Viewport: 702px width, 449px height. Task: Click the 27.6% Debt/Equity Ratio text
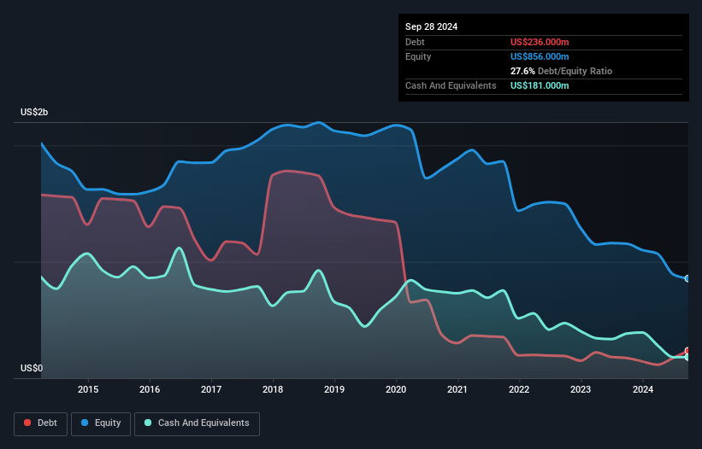[561, 71]
